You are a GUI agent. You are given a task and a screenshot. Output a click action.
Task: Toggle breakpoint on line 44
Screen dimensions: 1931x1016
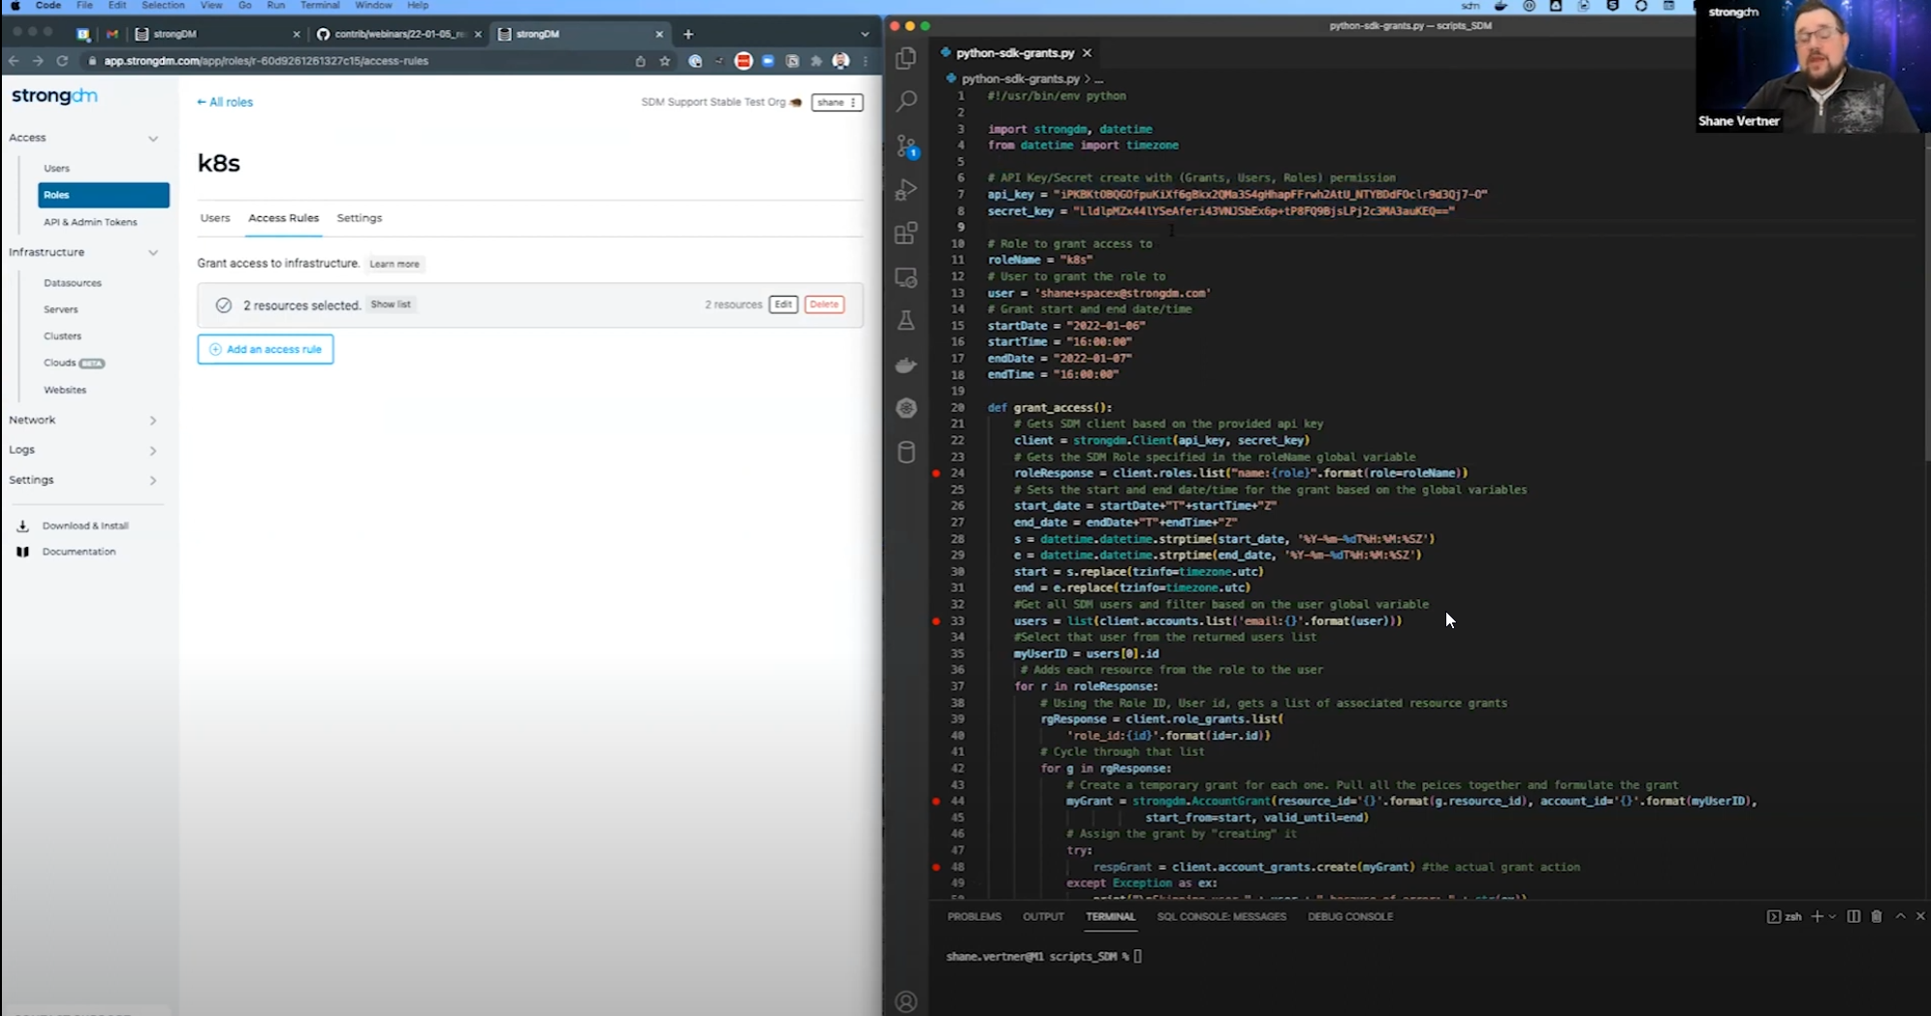(x=936, y=801)
